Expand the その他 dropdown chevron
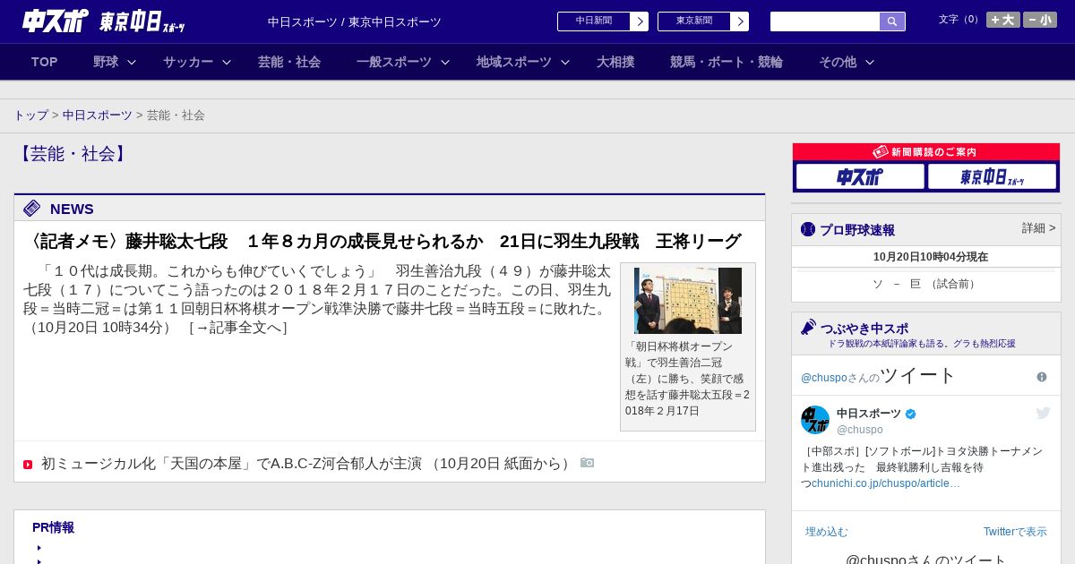This screenshot has width=1075, height=564. click(x=870, y=62)
